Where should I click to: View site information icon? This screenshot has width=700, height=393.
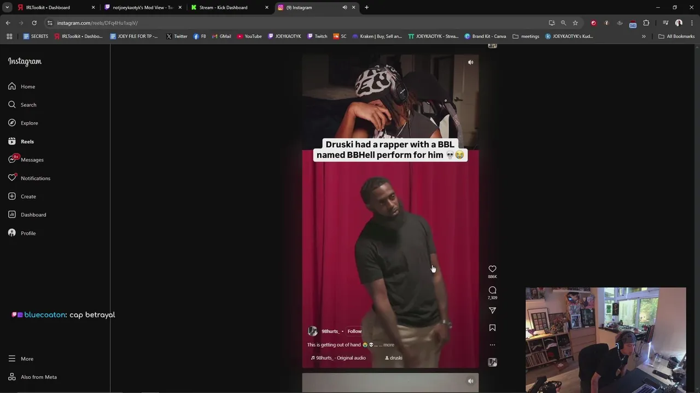point(50,23)
